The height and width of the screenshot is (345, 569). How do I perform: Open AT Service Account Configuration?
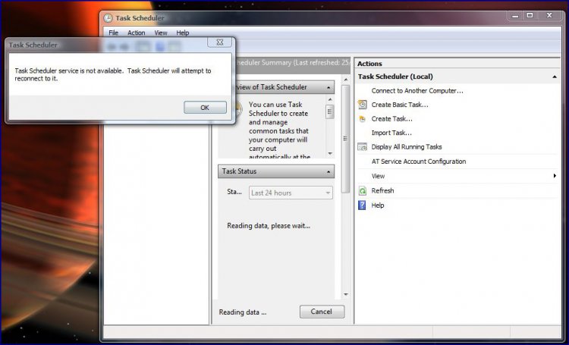[419, 162]
